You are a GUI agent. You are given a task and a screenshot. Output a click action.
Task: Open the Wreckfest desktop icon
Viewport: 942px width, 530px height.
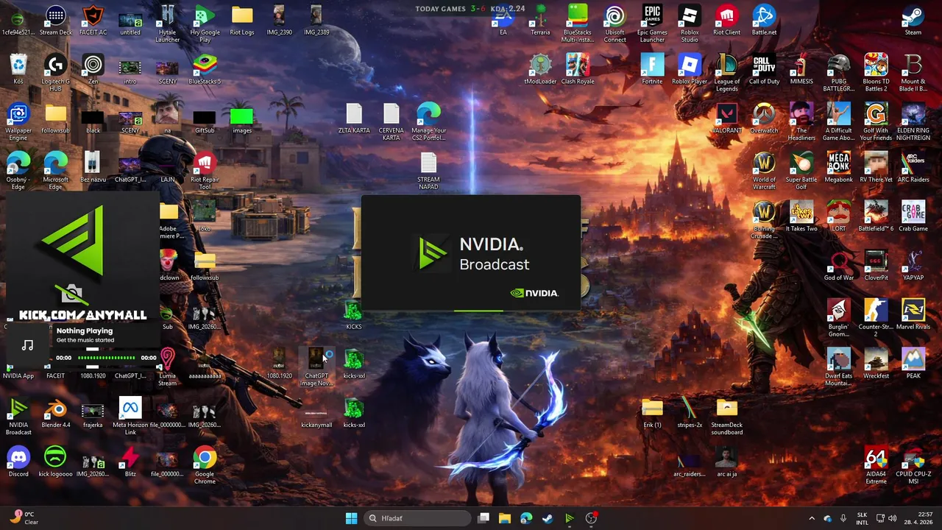pyautogui.click(x=876, y=364)
